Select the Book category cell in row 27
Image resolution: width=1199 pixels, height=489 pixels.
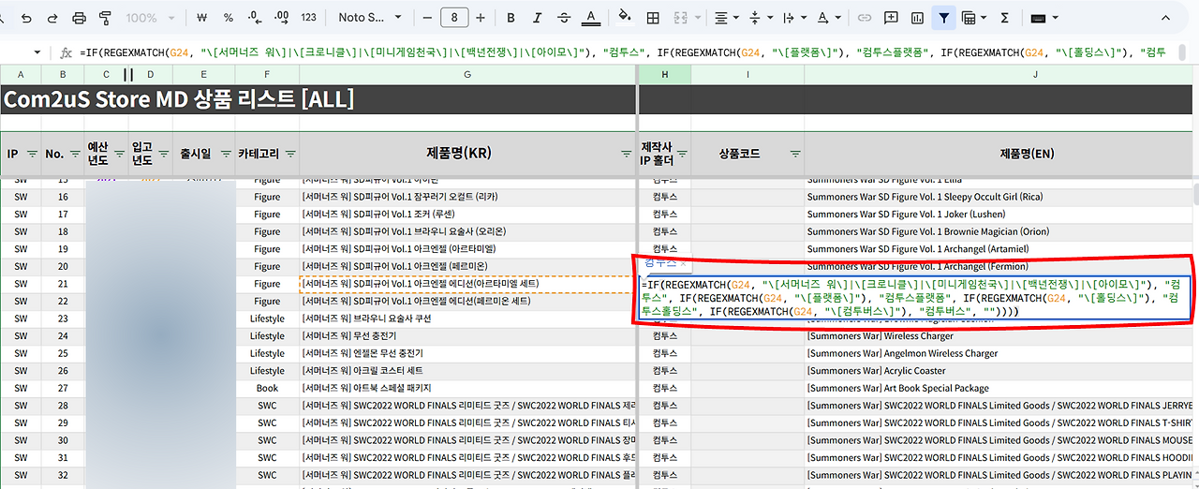267,388
